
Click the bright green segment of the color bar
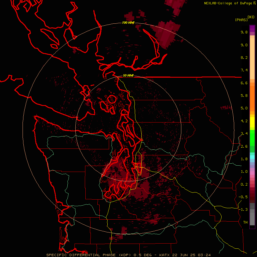(x=252, y=138)
